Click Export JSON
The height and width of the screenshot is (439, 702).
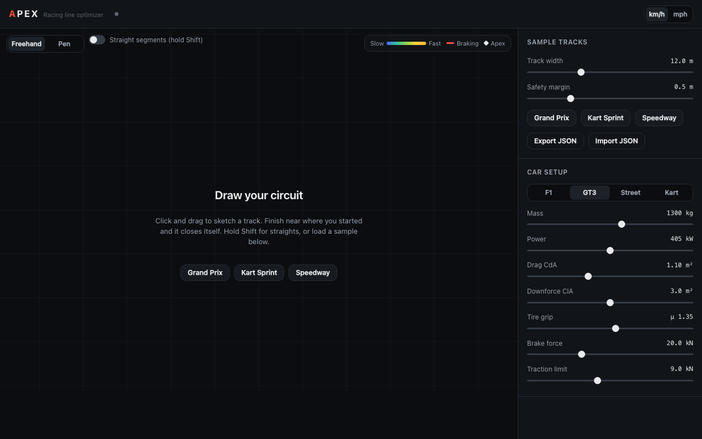[556, 141]
